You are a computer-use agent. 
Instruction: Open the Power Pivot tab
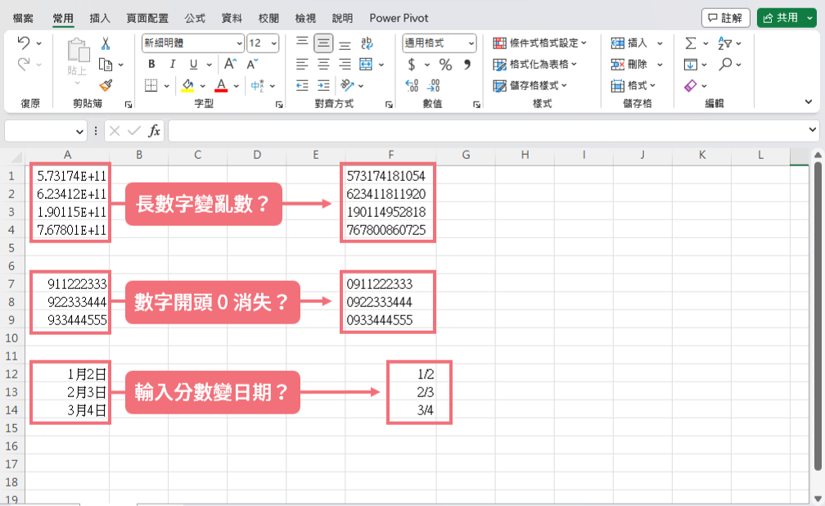399,17
